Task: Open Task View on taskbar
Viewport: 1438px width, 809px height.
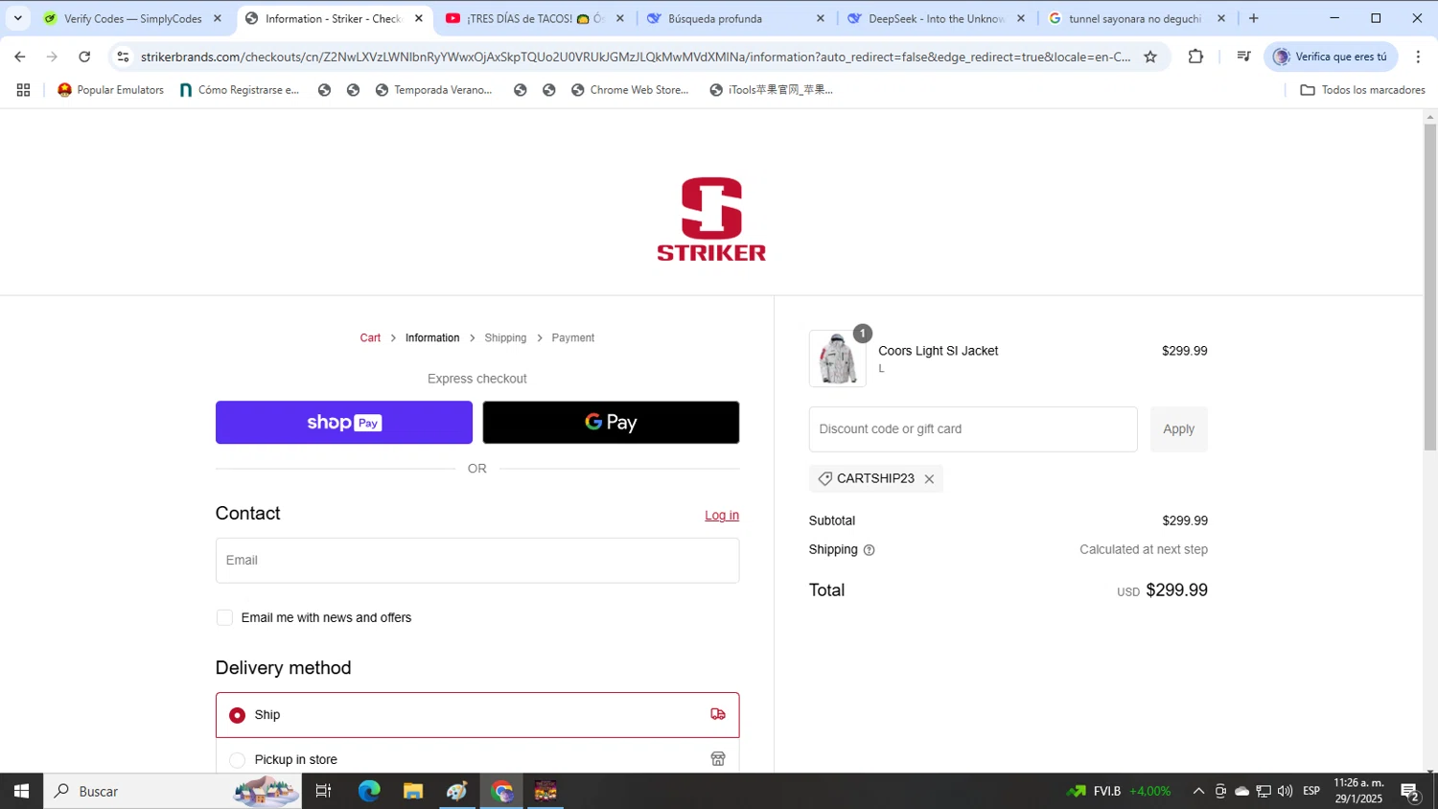Action: click(323, 791)
